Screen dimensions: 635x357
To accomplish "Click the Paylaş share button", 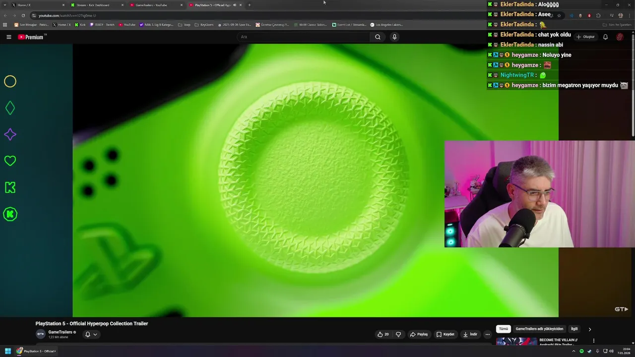I will (x=419, y=334).
